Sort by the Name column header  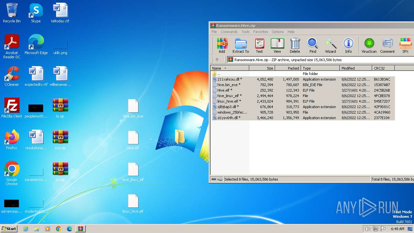(x=230, y=68)
